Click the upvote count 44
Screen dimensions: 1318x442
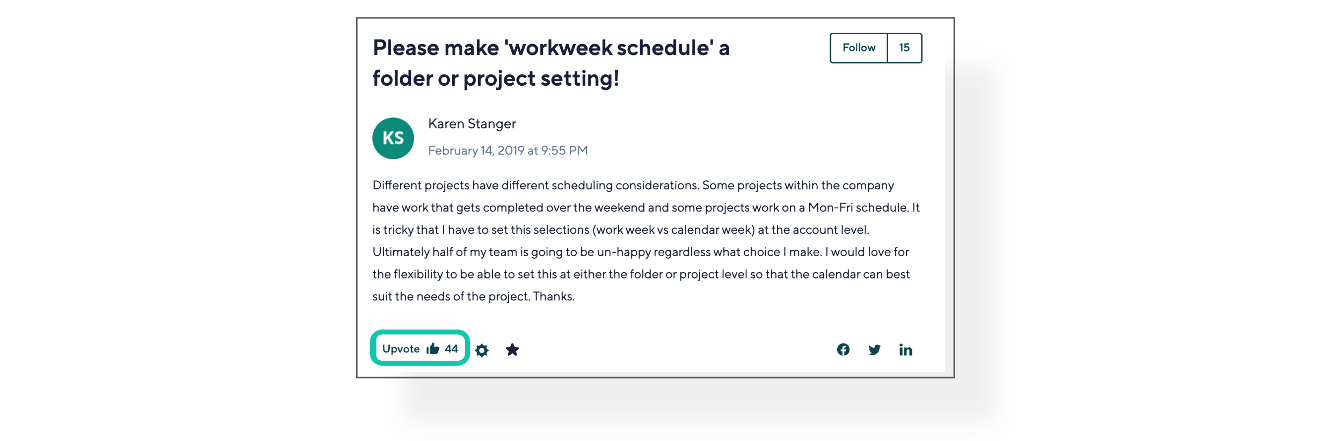click(x=451, y=349)
